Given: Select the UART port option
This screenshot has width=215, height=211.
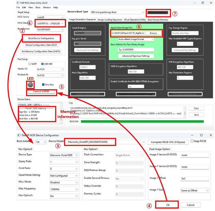Looking at the screenshot, I should pos(30,64).
